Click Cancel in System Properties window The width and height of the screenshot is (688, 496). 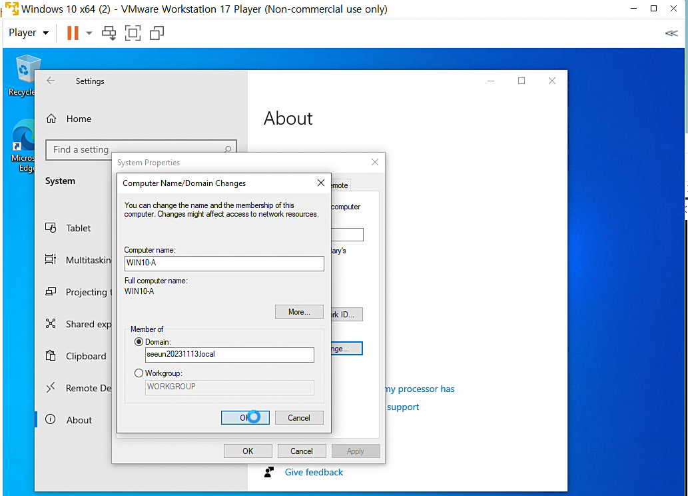pos(302,451)
